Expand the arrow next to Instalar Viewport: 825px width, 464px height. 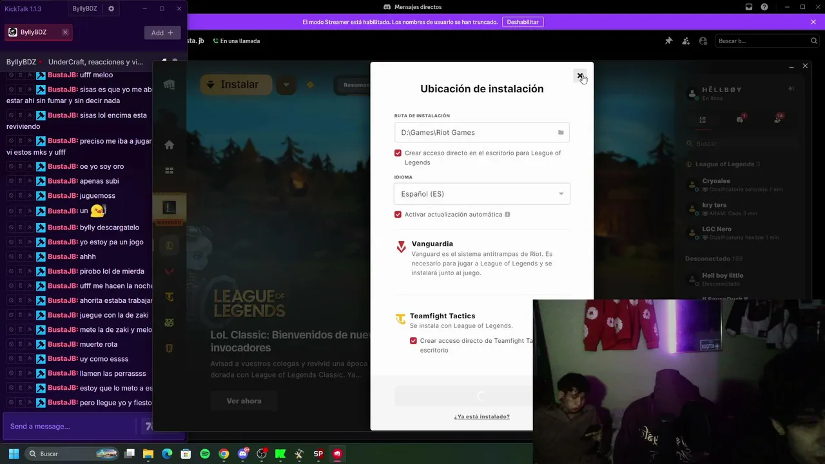tap(286, 84)
